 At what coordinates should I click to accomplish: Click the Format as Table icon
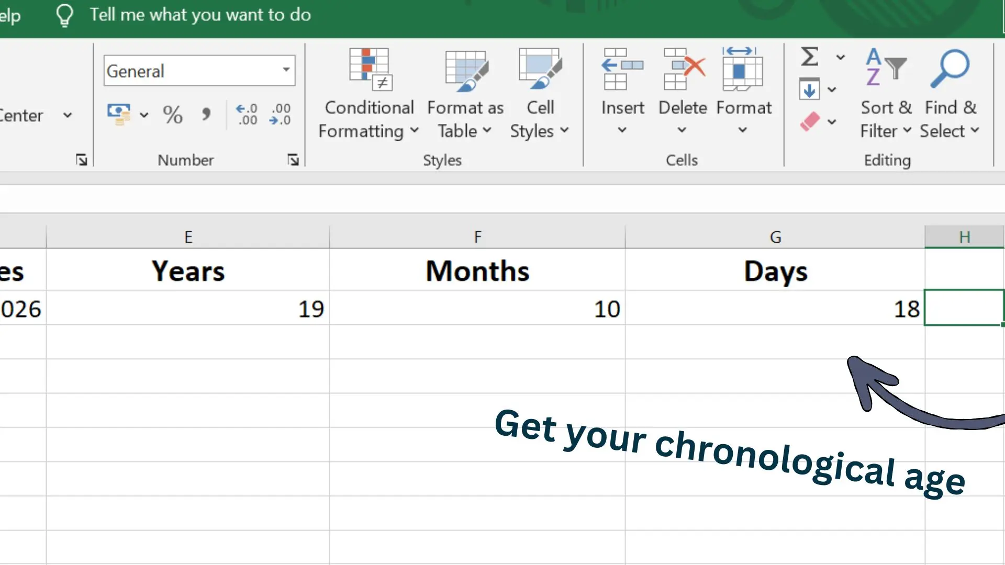click(x=465, y=71)
